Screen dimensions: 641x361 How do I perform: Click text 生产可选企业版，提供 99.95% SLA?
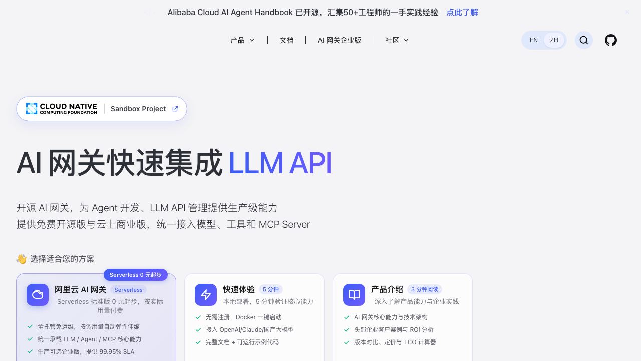click(86, 351)
